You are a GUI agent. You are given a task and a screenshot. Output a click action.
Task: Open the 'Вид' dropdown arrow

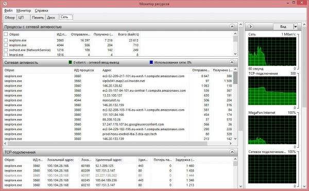[295, 27]
